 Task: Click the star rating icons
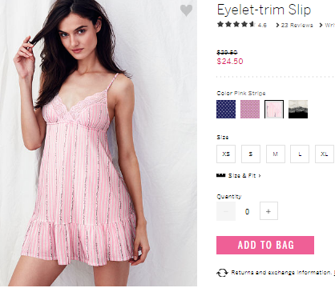point(236,25)
